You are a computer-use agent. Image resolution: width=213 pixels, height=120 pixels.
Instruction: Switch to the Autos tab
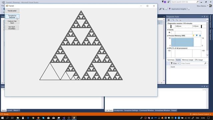click(x=4, y=110)
